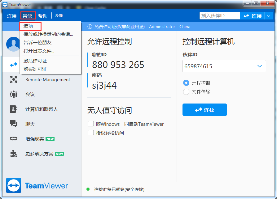This screenshot has width=277, height=199.
Task: Open the 连接 menu in menu bar
Action: click(x=12, y=16)
